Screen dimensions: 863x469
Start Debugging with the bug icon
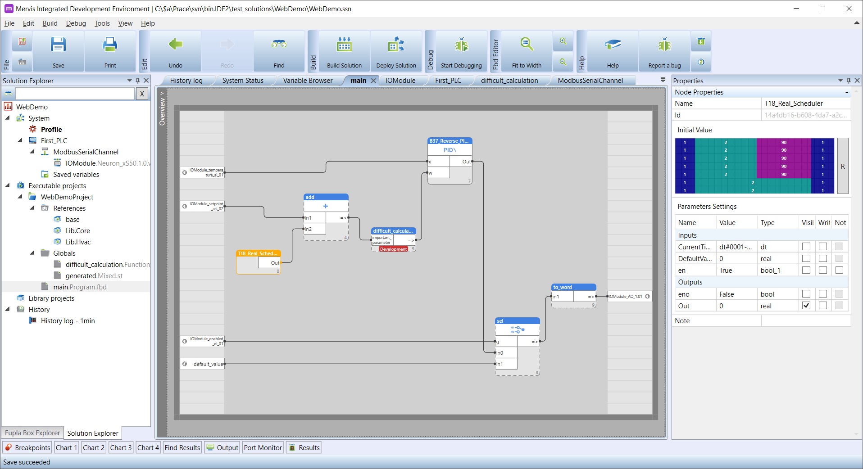461,45
